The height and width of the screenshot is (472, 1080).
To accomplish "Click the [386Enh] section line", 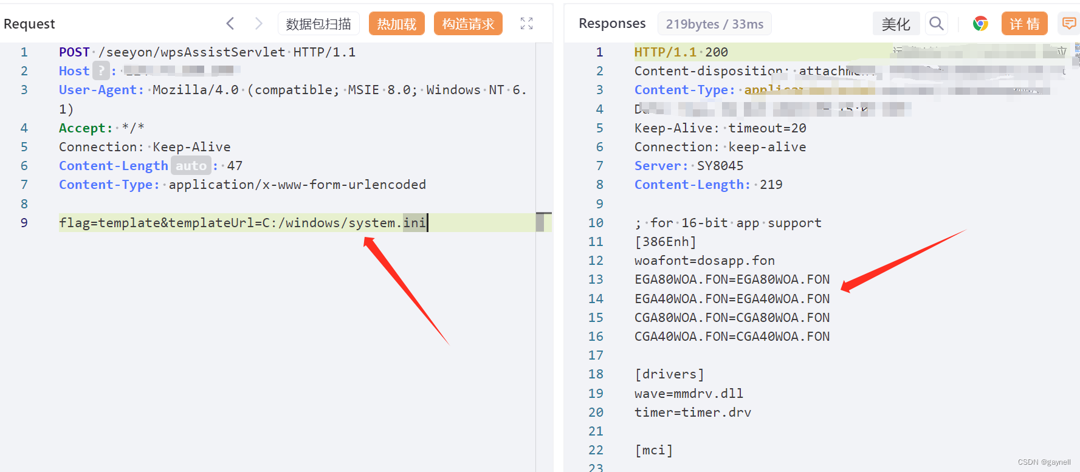I will coord(666,242).
